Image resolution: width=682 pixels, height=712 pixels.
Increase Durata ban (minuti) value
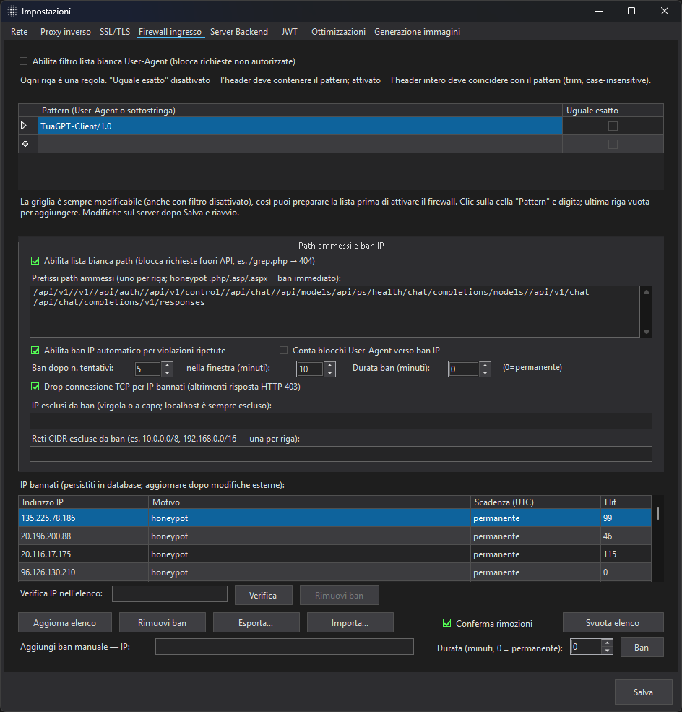pos(485,365)
